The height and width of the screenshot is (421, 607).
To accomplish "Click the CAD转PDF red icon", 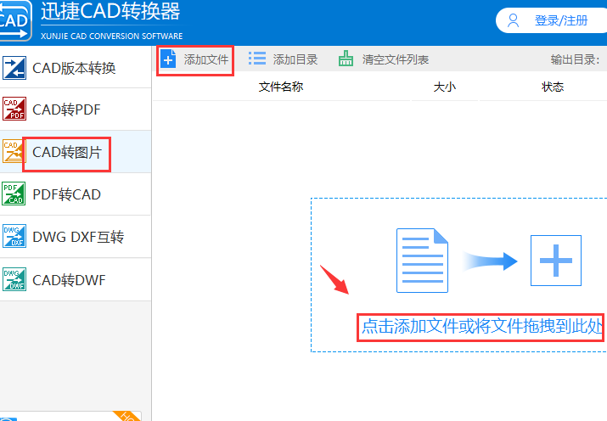I will click(14, 109).
